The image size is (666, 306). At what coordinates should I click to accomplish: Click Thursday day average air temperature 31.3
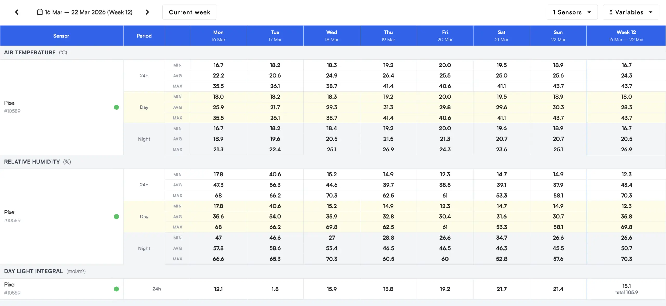388,107
